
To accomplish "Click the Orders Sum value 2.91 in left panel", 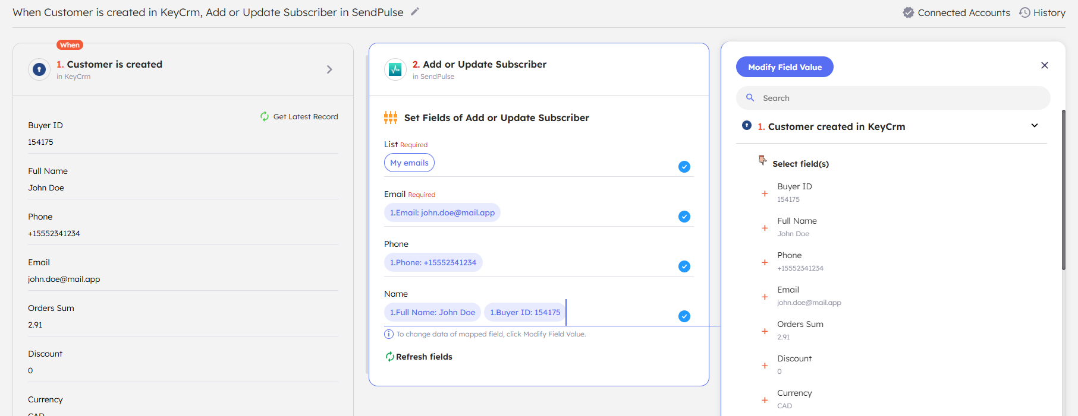I will coord(35,325).
